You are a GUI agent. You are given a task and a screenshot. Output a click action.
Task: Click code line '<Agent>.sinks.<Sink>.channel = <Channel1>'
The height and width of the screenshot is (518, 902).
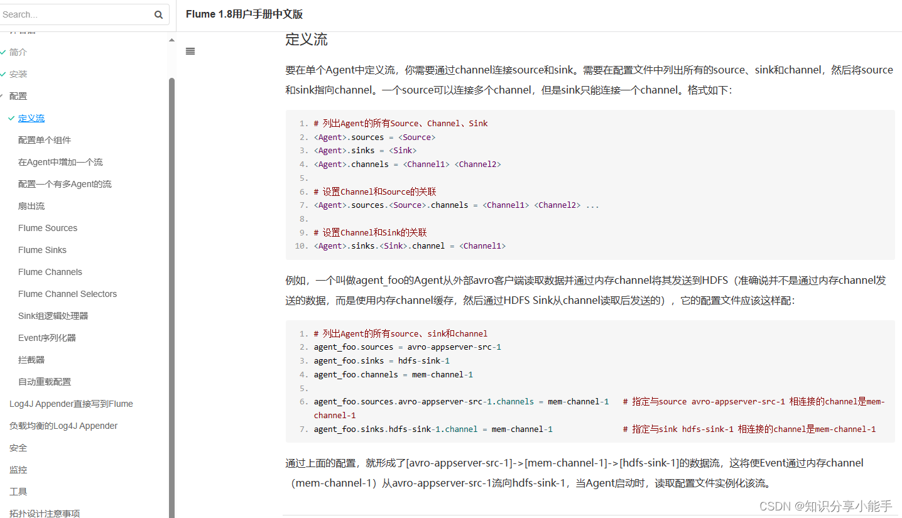(410, 246)
